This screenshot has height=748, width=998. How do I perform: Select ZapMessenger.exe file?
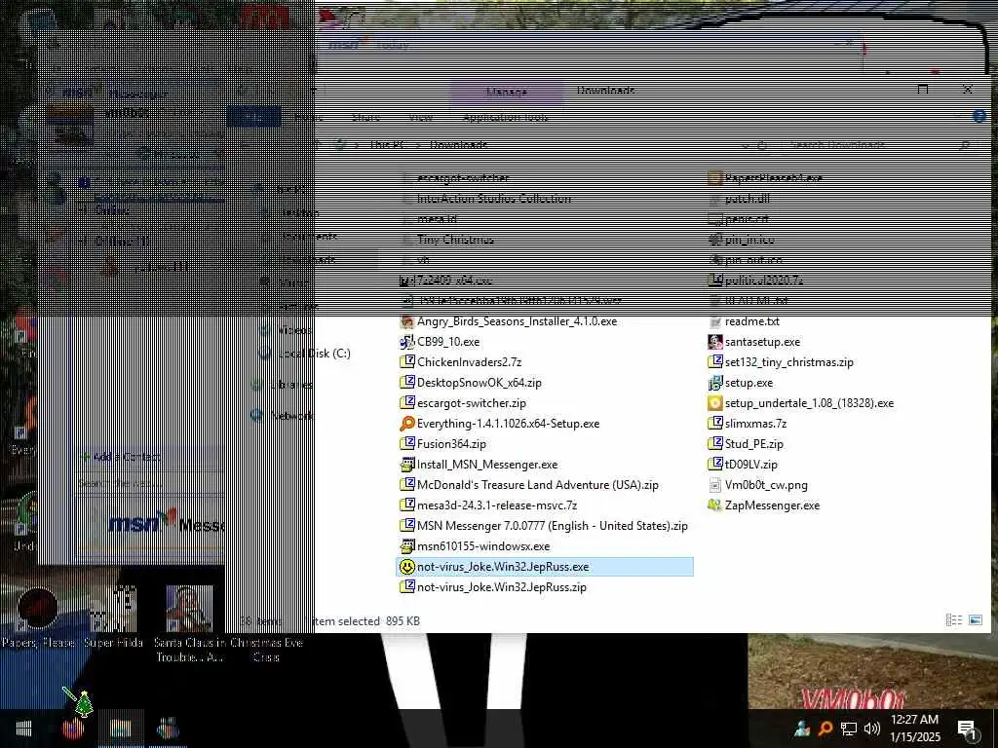764,505
